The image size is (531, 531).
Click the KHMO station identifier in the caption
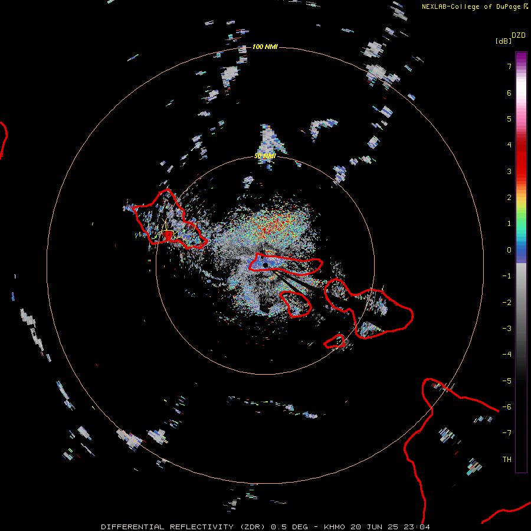point(335,527)
